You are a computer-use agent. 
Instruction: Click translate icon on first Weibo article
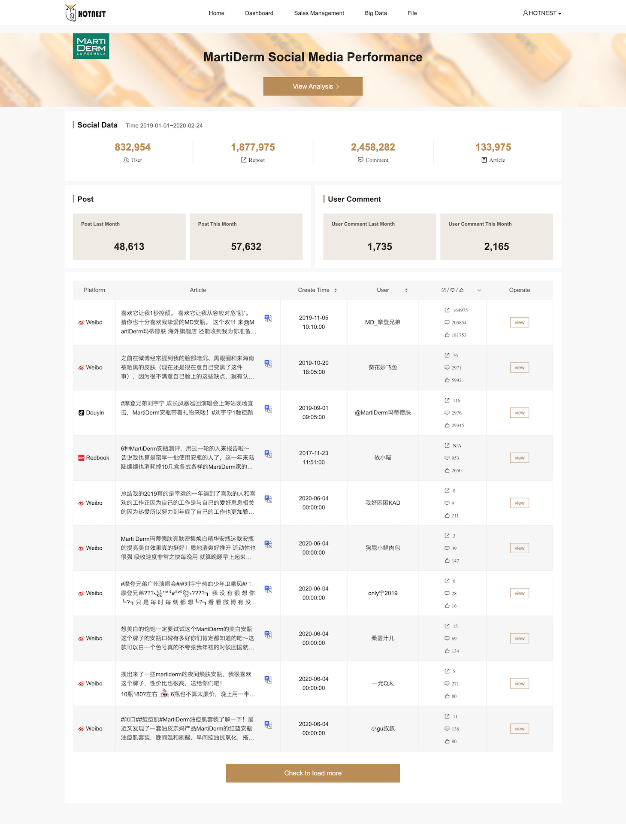coord(268,318)
